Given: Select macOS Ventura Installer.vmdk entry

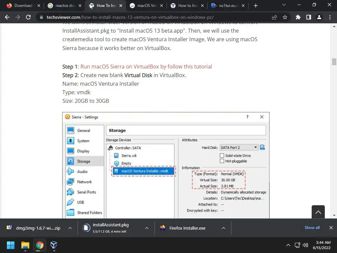Looking at the screenshot, I should [143, 171].
